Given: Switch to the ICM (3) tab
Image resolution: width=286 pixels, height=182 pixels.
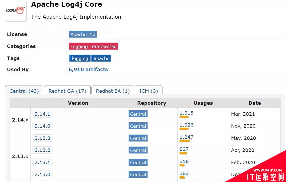Looking at the screenshot, I should 149,91.
